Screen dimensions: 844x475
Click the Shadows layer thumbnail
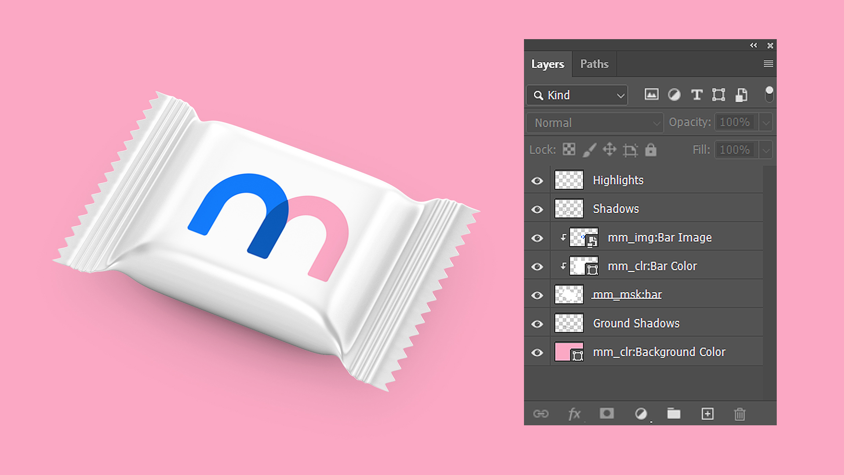click(x=569, y=208)
